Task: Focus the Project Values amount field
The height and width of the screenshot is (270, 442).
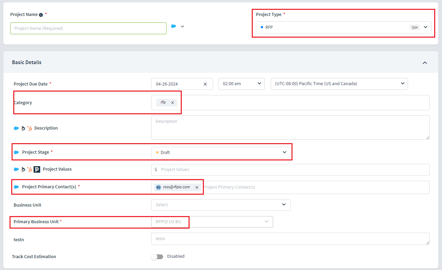Action: click(x=290, y=170)
